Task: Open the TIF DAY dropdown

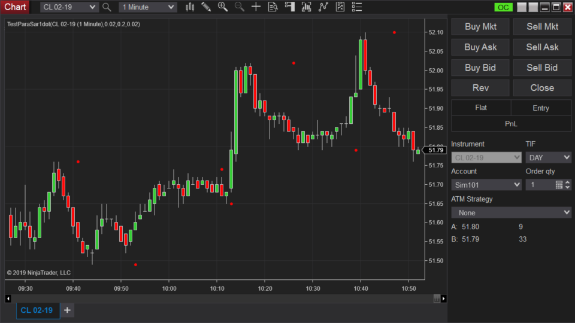Action: [548, 158]
